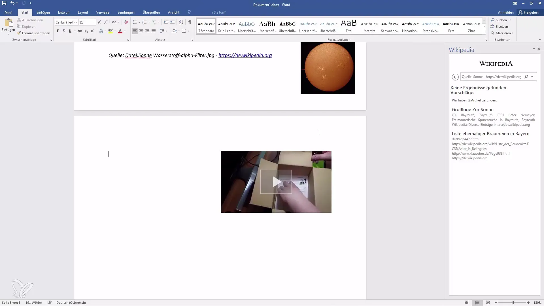Center the paragraph
The width and height of the screenshot is (544, 306).
tap(141, 31)
